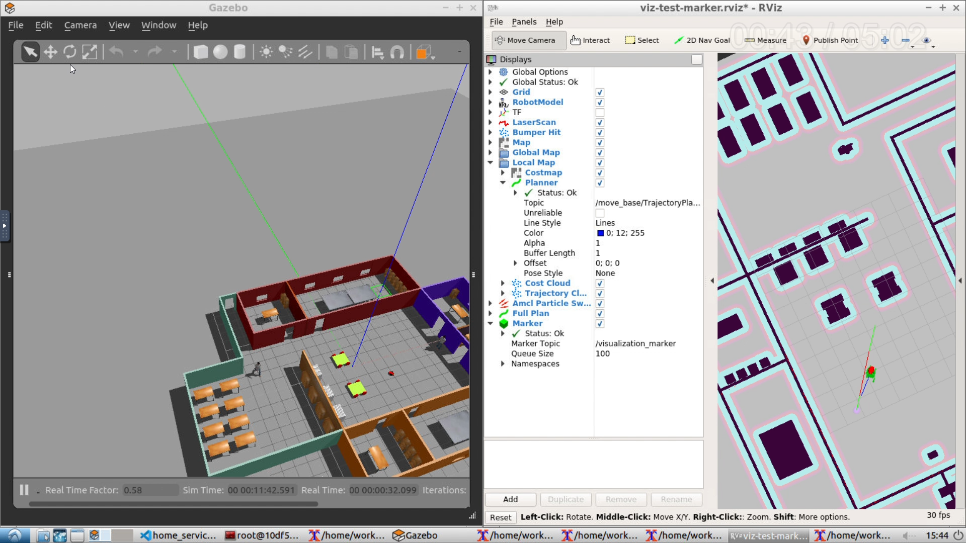The image size is (966, 543).
Task: Open the Gazebo Camera menu
Action: (x=80, y=25)
